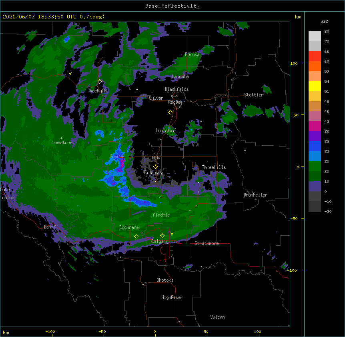
Task: Click the Vulcan label
Action: tap(217, 317)
